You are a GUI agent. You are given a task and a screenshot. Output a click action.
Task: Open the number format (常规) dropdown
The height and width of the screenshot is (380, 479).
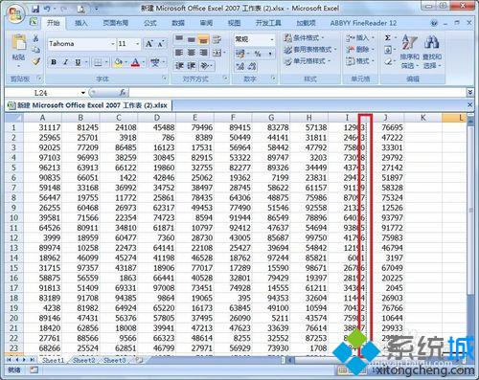click(x=272, y=39)
